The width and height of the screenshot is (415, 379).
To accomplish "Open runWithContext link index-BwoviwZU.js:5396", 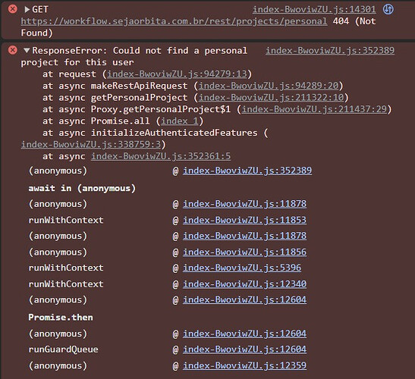I will [242, 268].
